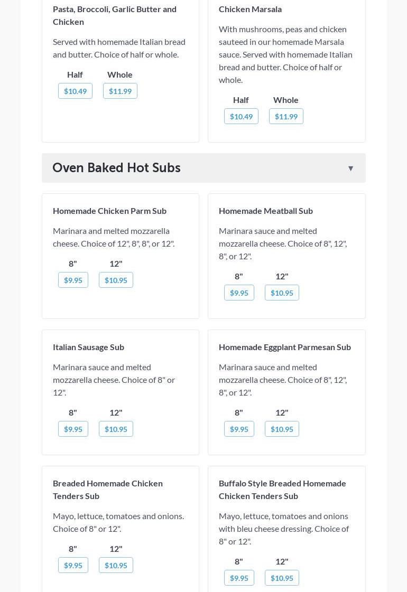The image size is (407, 592).
Task: Pick 12" Homemade Meatball Sub price
Action: coord(282,293)
